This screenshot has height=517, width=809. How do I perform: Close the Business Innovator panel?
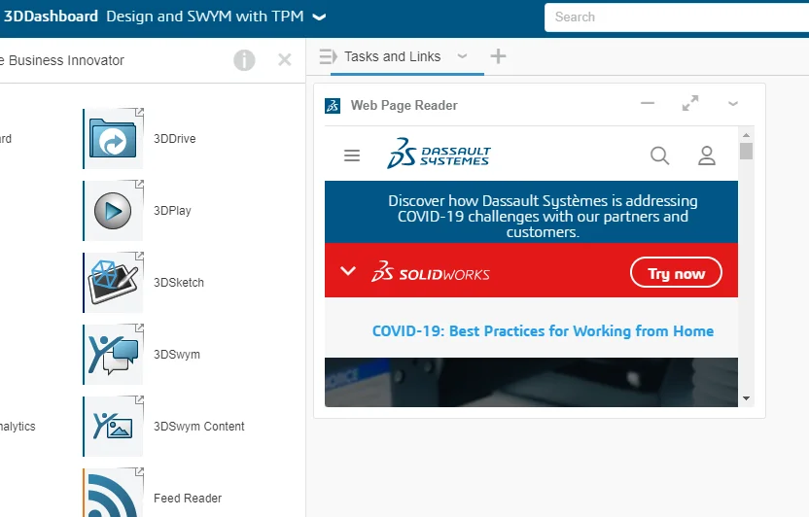pos(285,60)
